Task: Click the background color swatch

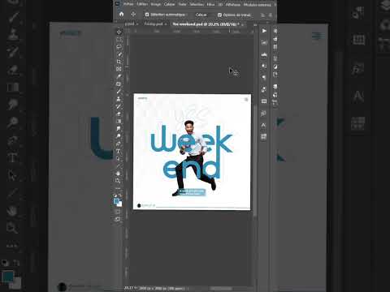Action: pyautogui.click(x=120, y=204)
